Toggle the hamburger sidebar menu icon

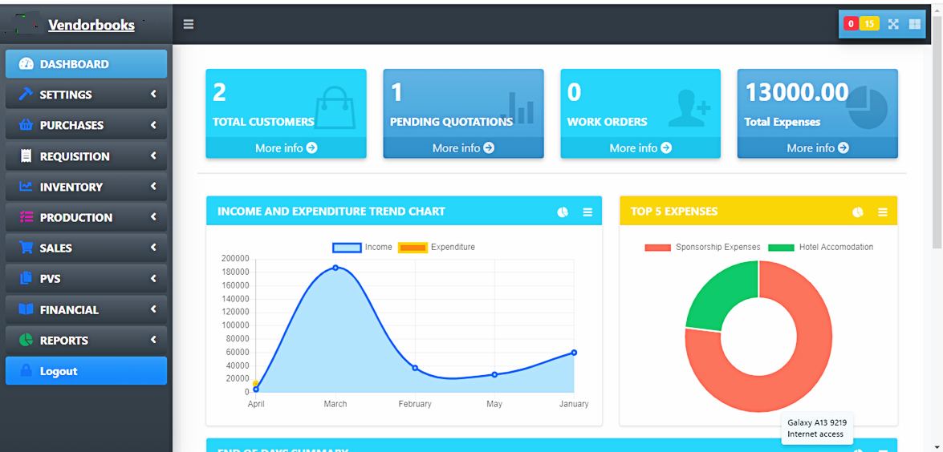[189, 24]
